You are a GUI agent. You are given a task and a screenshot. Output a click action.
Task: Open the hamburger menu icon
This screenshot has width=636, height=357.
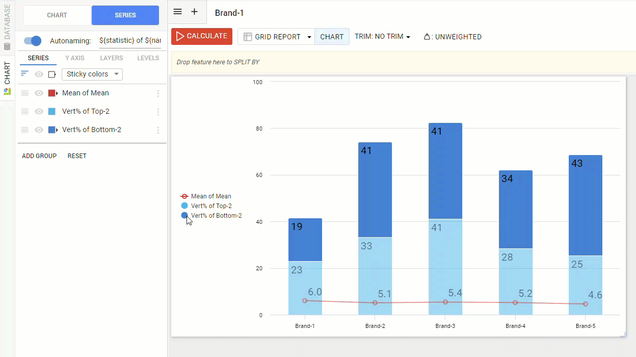(177, 12)
